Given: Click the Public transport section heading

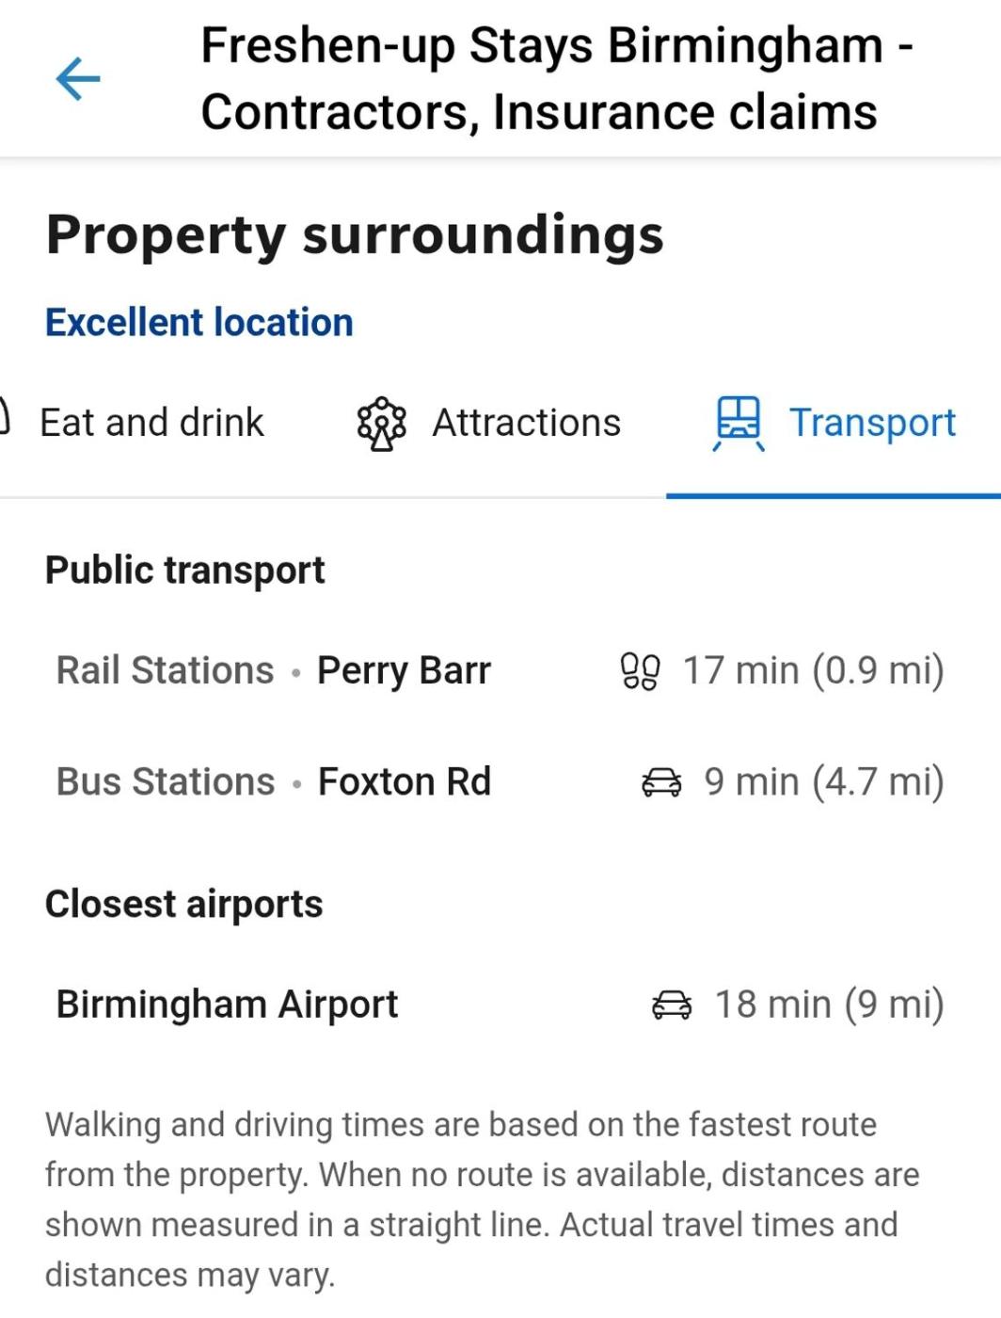Looking at the screenshot, I should coord(184,571).
